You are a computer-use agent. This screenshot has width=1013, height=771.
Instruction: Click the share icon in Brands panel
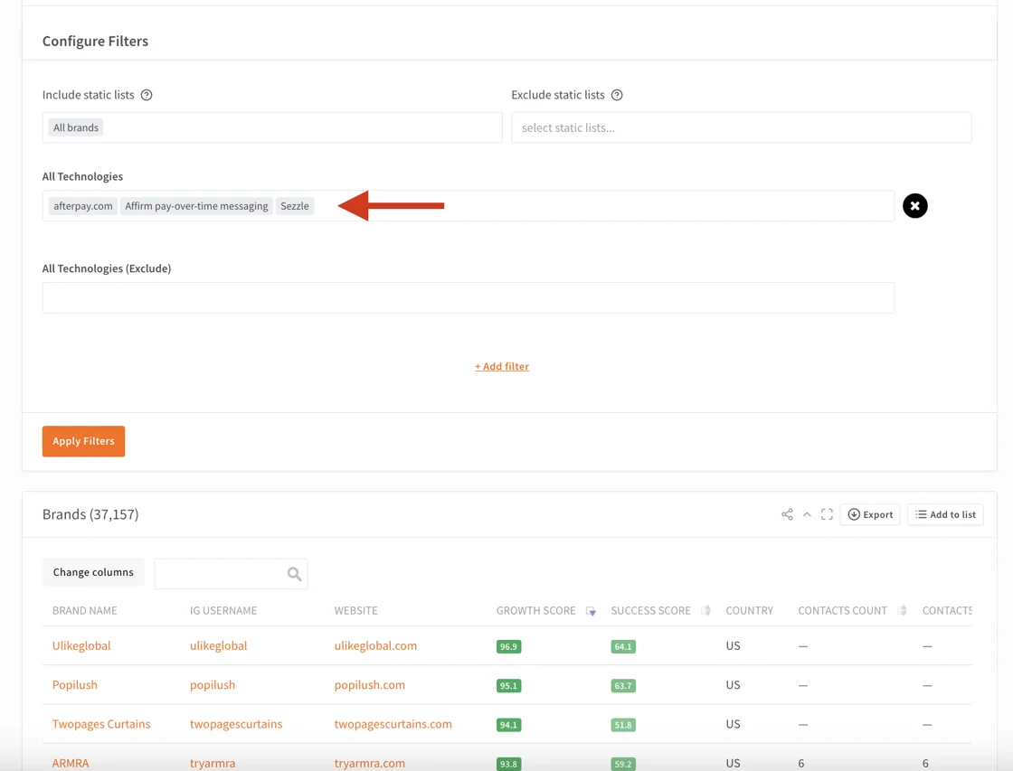coord(787,514)
